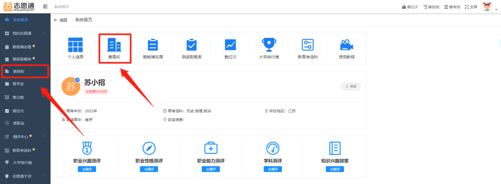Select 智能填志愿 in the sidebar
501x184 pixels.
pos(25,47)
